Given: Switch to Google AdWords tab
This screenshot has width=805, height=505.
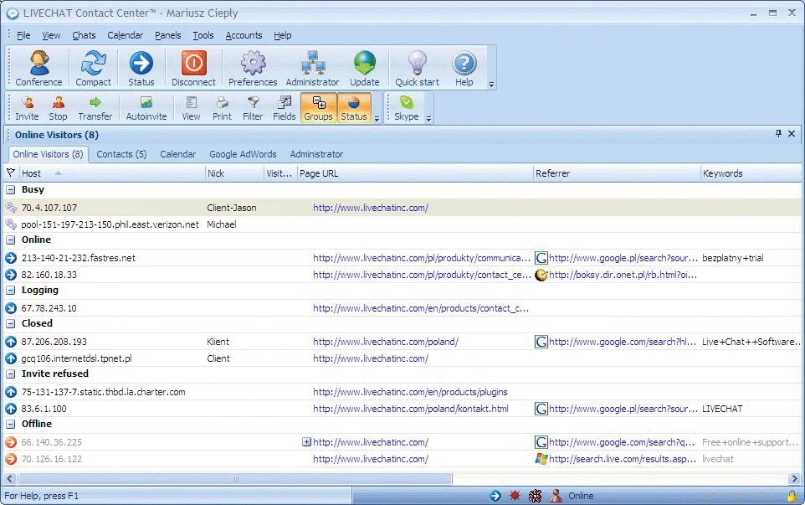Looking at the screenshot, I should [243, 154].
